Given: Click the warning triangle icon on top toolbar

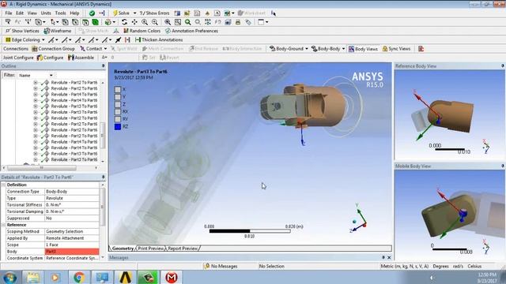Looking at the screenshot, I should coord(207,13).
